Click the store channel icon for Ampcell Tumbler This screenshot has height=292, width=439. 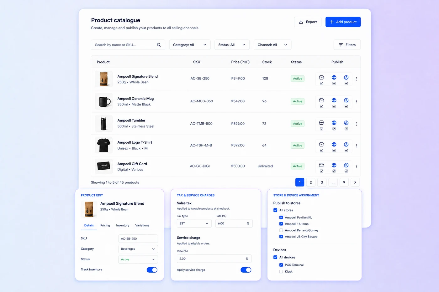pos(321,123)
